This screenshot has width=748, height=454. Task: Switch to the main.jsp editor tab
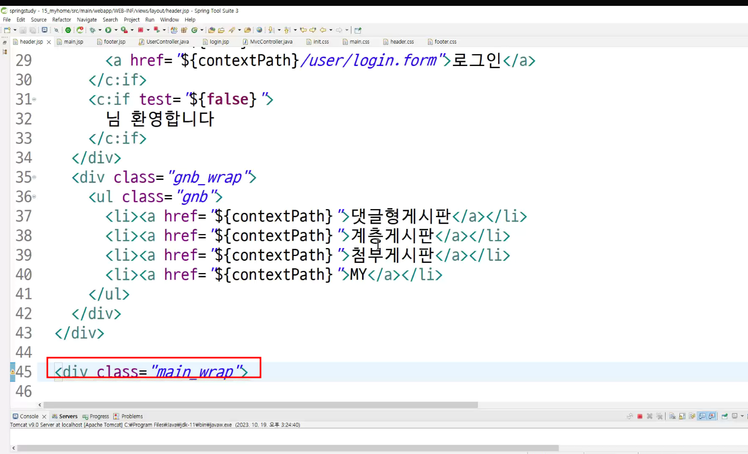[x=70, y=42]
